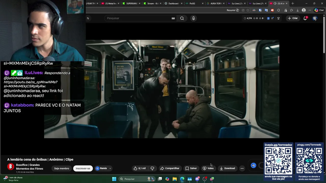
Task: Open the Edge Copilot Chat button
Action: tap(319, 10)
